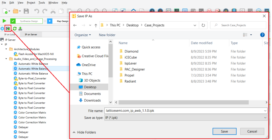This screenshot has width=272, height=140.
Task: Open the New File dropdown arrow
Action: [9, 11]
